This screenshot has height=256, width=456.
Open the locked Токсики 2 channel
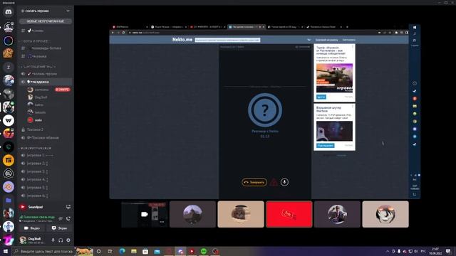point(46,129)
